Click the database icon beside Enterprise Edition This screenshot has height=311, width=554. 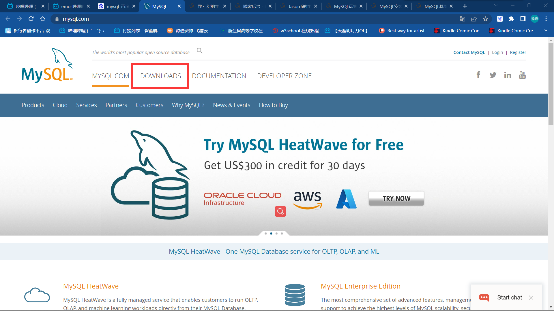coord(295,295)
